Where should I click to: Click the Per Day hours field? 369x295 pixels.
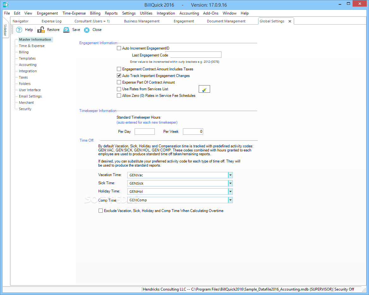tap(144, 132)
